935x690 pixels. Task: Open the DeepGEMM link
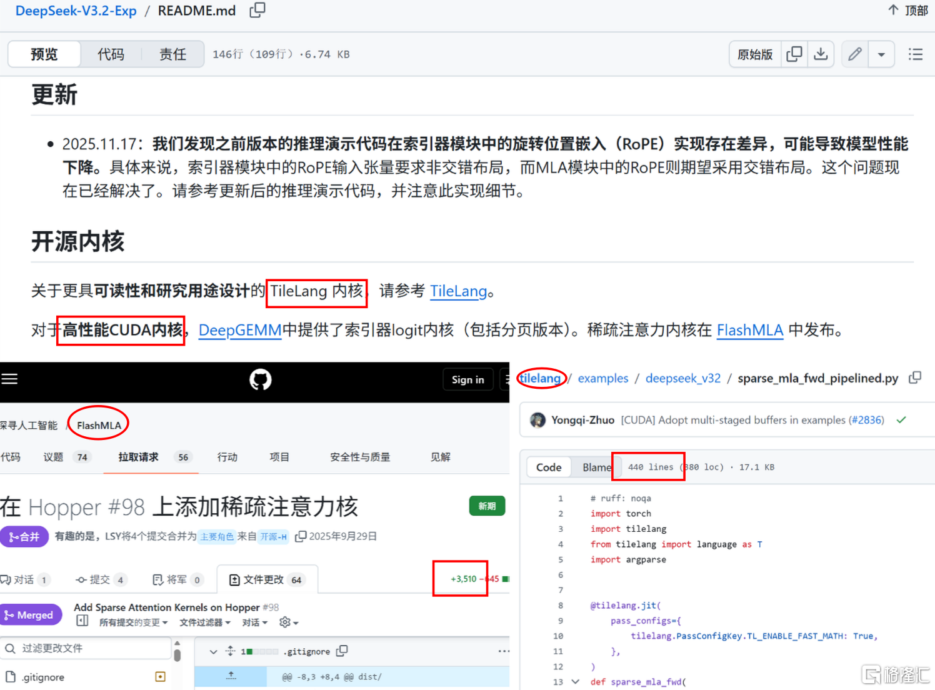pos(240,330)
